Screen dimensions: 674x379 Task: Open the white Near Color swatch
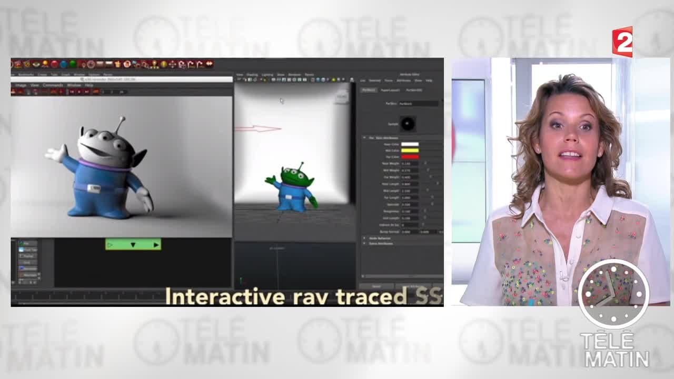pyautogui.click(x=410, y=144)
